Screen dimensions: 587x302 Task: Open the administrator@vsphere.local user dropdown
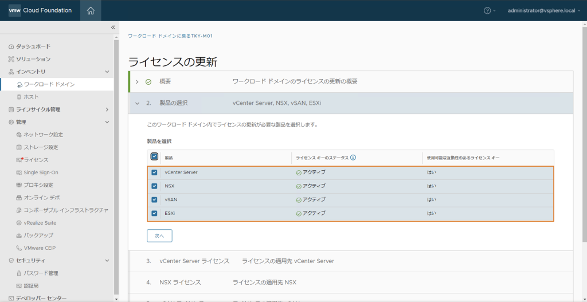pyautogui.click(x=542, y=10)
